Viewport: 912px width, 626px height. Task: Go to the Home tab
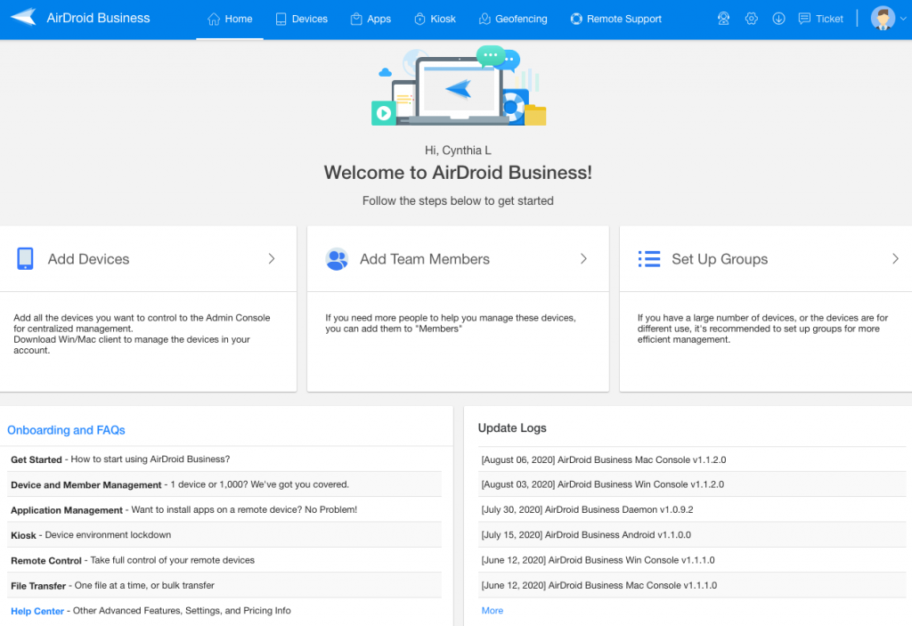click(230, 20)
